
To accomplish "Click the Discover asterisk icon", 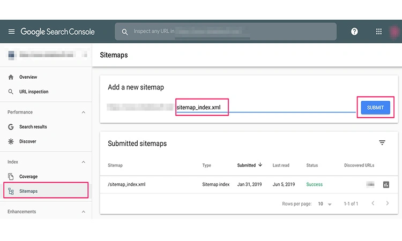I will pos(11,141).
